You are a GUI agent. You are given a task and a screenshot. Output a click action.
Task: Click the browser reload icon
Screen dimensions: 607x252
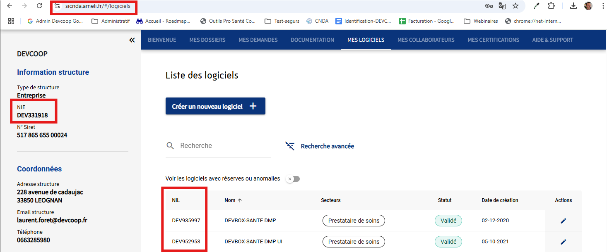(39, 6)
